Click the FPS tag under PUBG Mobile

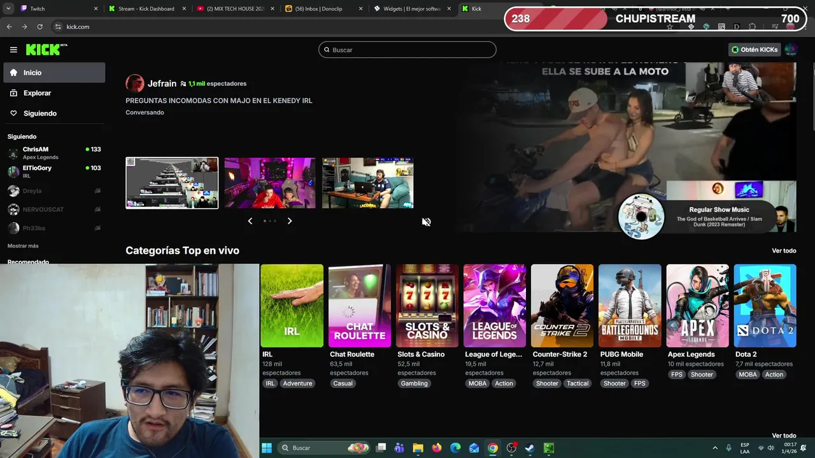(x=640, y=384)
